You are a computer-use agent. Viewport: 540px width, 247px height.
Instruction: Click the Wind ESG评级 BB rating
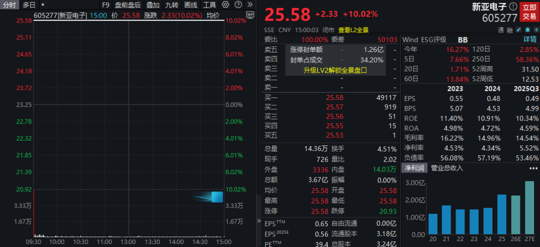coord(463,39)
